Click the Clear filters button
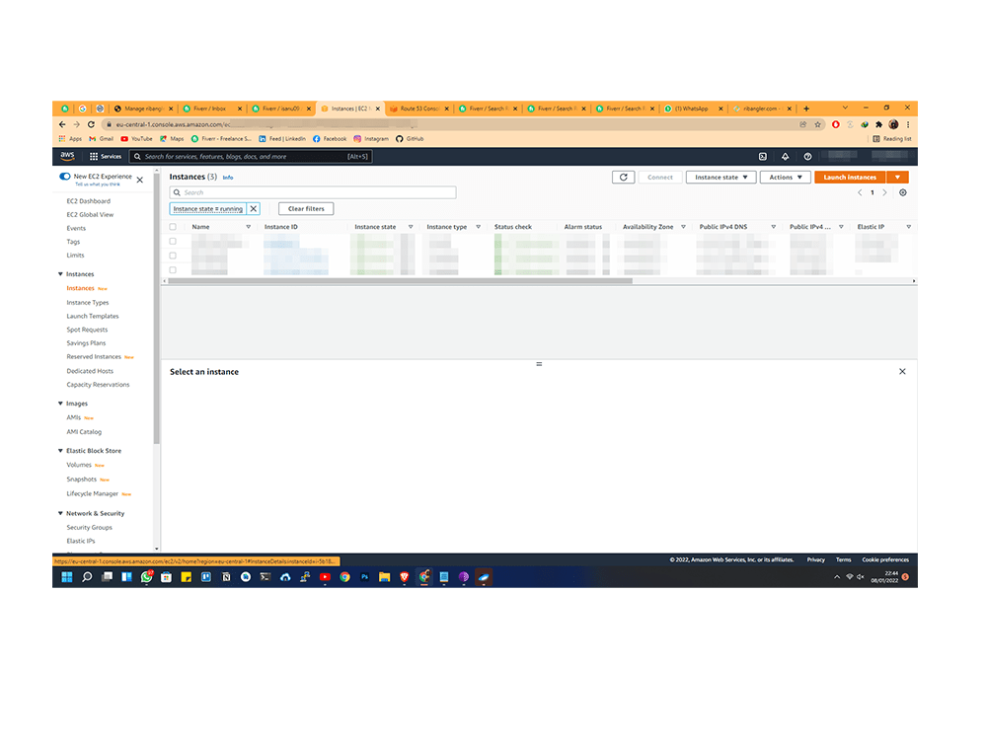987x740 pixels. [x=306, y=208]
